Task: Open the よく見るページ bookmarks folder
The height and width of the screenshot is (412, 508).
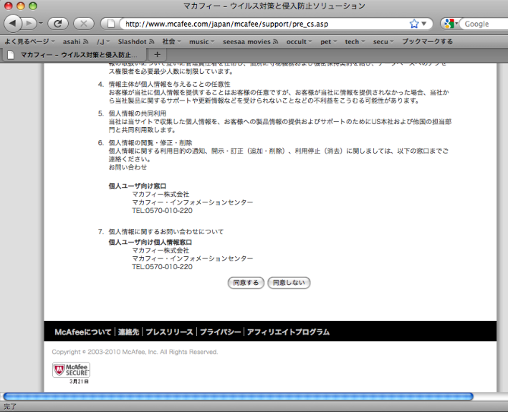Action: [x=29, y=42]
